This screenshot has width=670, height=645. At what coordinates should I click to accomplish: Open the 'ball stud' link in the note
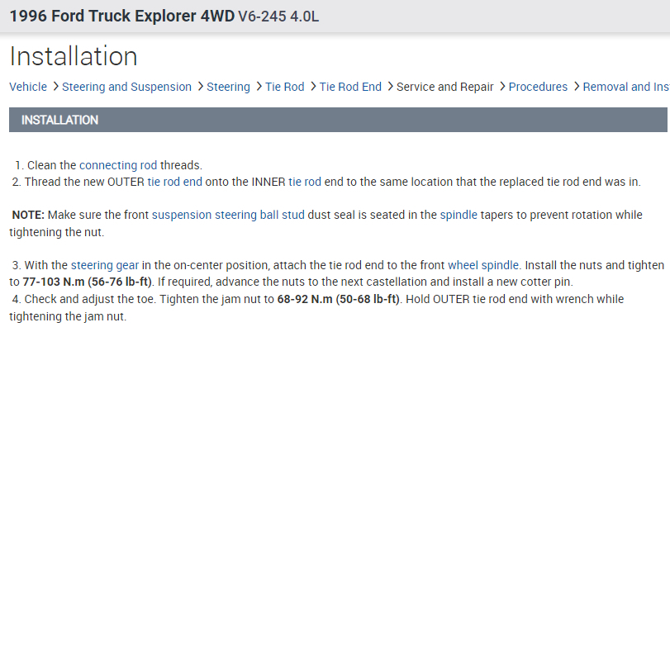282,215
